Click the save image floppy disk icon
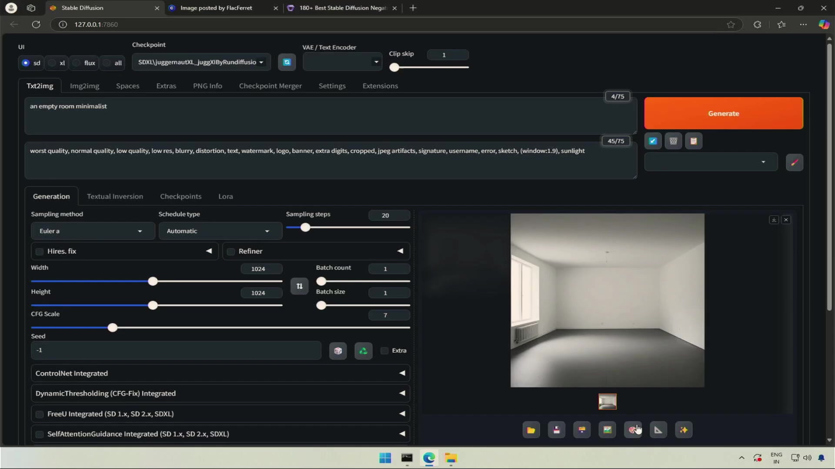Viewport: 835px width, 469px height. 557,430
